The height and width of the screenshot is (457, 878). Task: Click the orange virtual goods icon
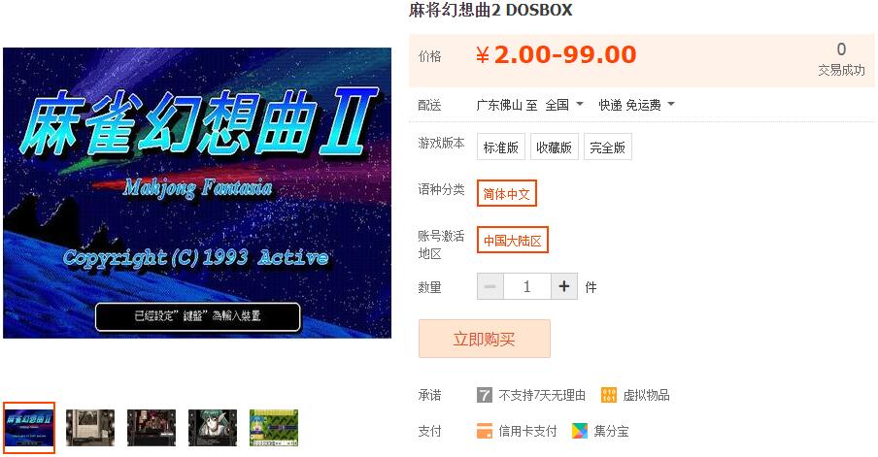pyautogui.click(x=609, y=395)
